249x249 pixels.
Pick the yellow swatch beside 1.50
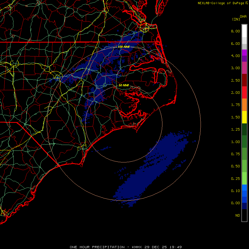[244, 117]
